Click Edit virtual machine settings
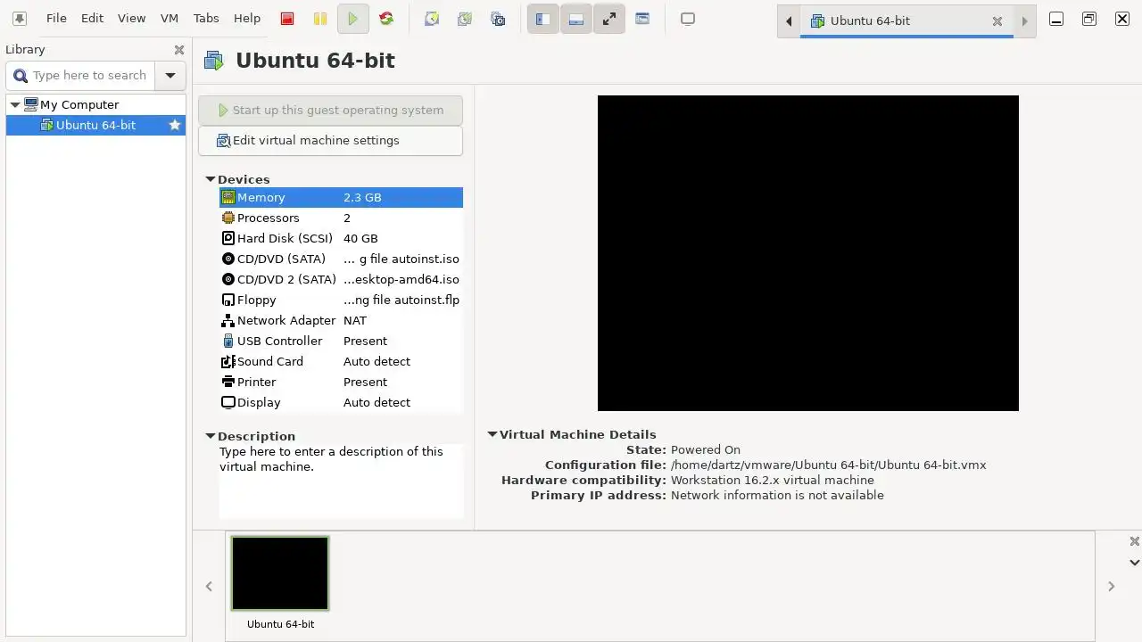The image size is (1142, 642). (x=330, y=141)
